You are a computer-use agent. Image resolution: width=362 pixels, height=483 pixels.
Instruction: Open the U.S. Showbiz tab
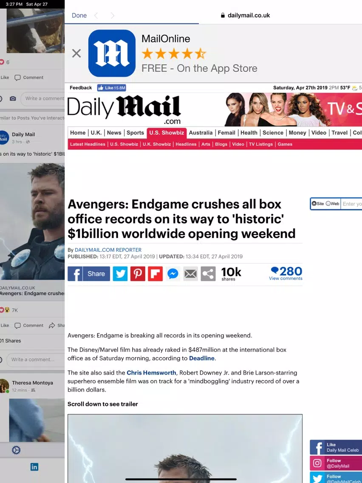click(167, 133)
